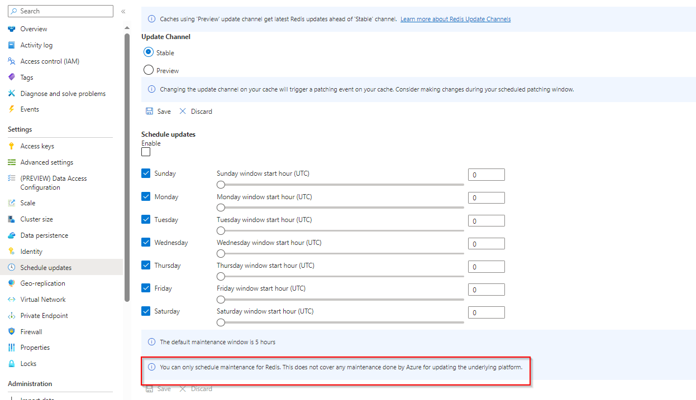
Task: Open Private Endpoint from sidebar
Action: pyautogui.click(x=61, y=316)
